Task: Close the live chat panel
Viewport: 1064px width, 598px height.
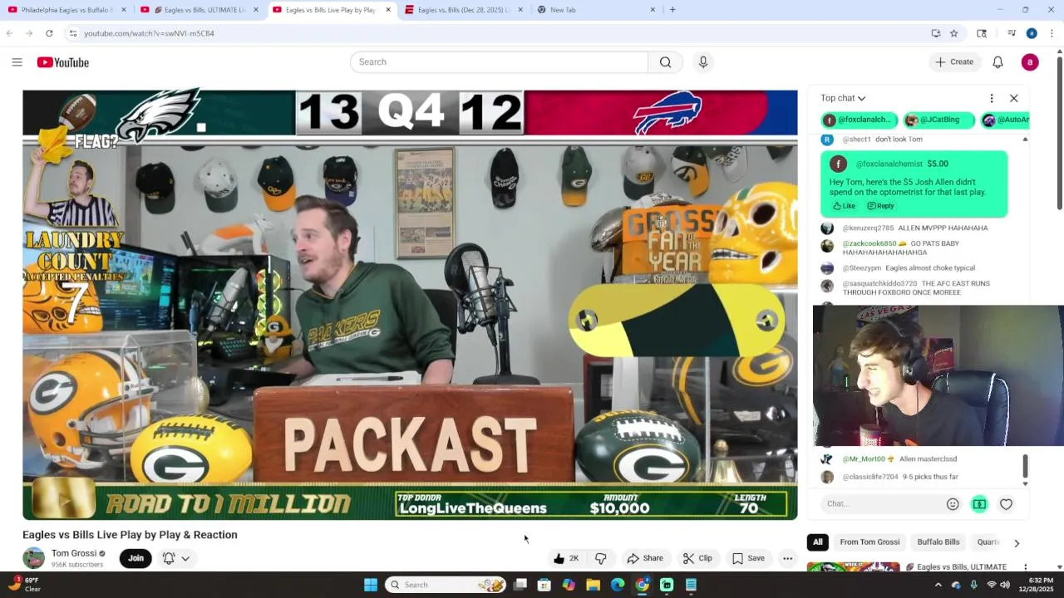Action: tap(1013, 98)
